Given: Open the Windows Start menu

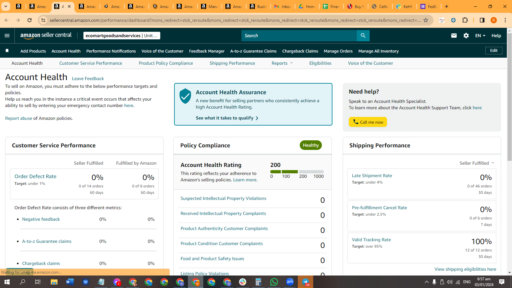Looking at the screenshot, I should [7, 282].
